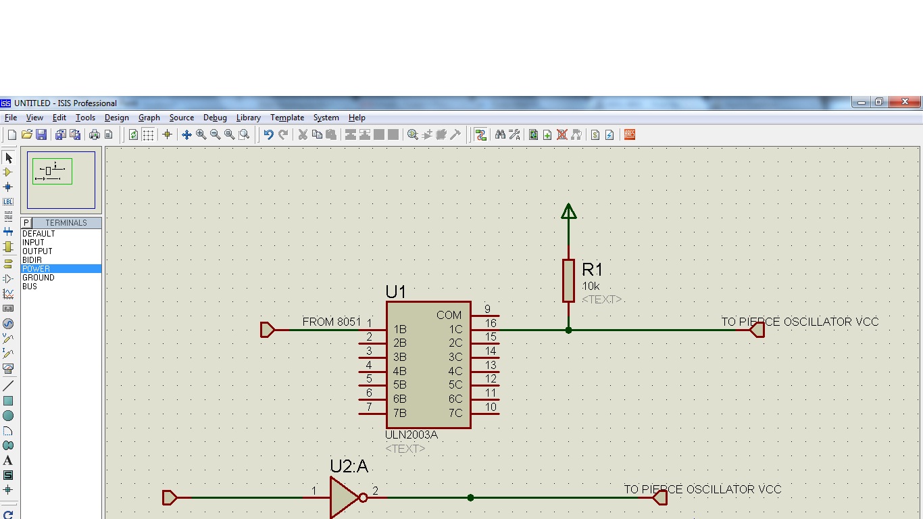The image size is (923, 519).
Task: Create a new design file
Action: pyautogui.click(x=11, y=135)
